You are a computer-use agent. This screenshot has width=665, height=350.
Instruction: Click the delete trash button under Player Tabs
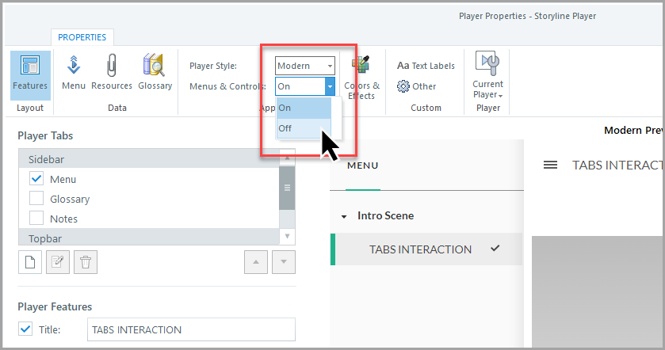pos(86,262)
